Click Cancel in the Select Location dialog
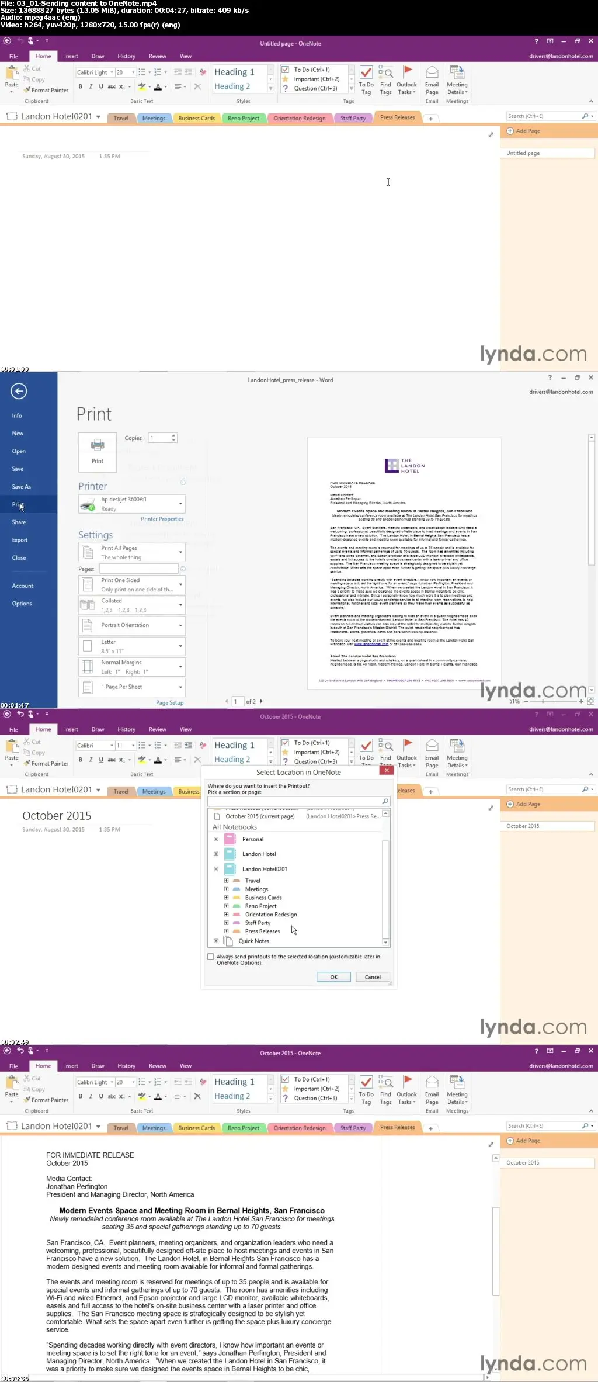598x1382 pixels. [373, 977]
